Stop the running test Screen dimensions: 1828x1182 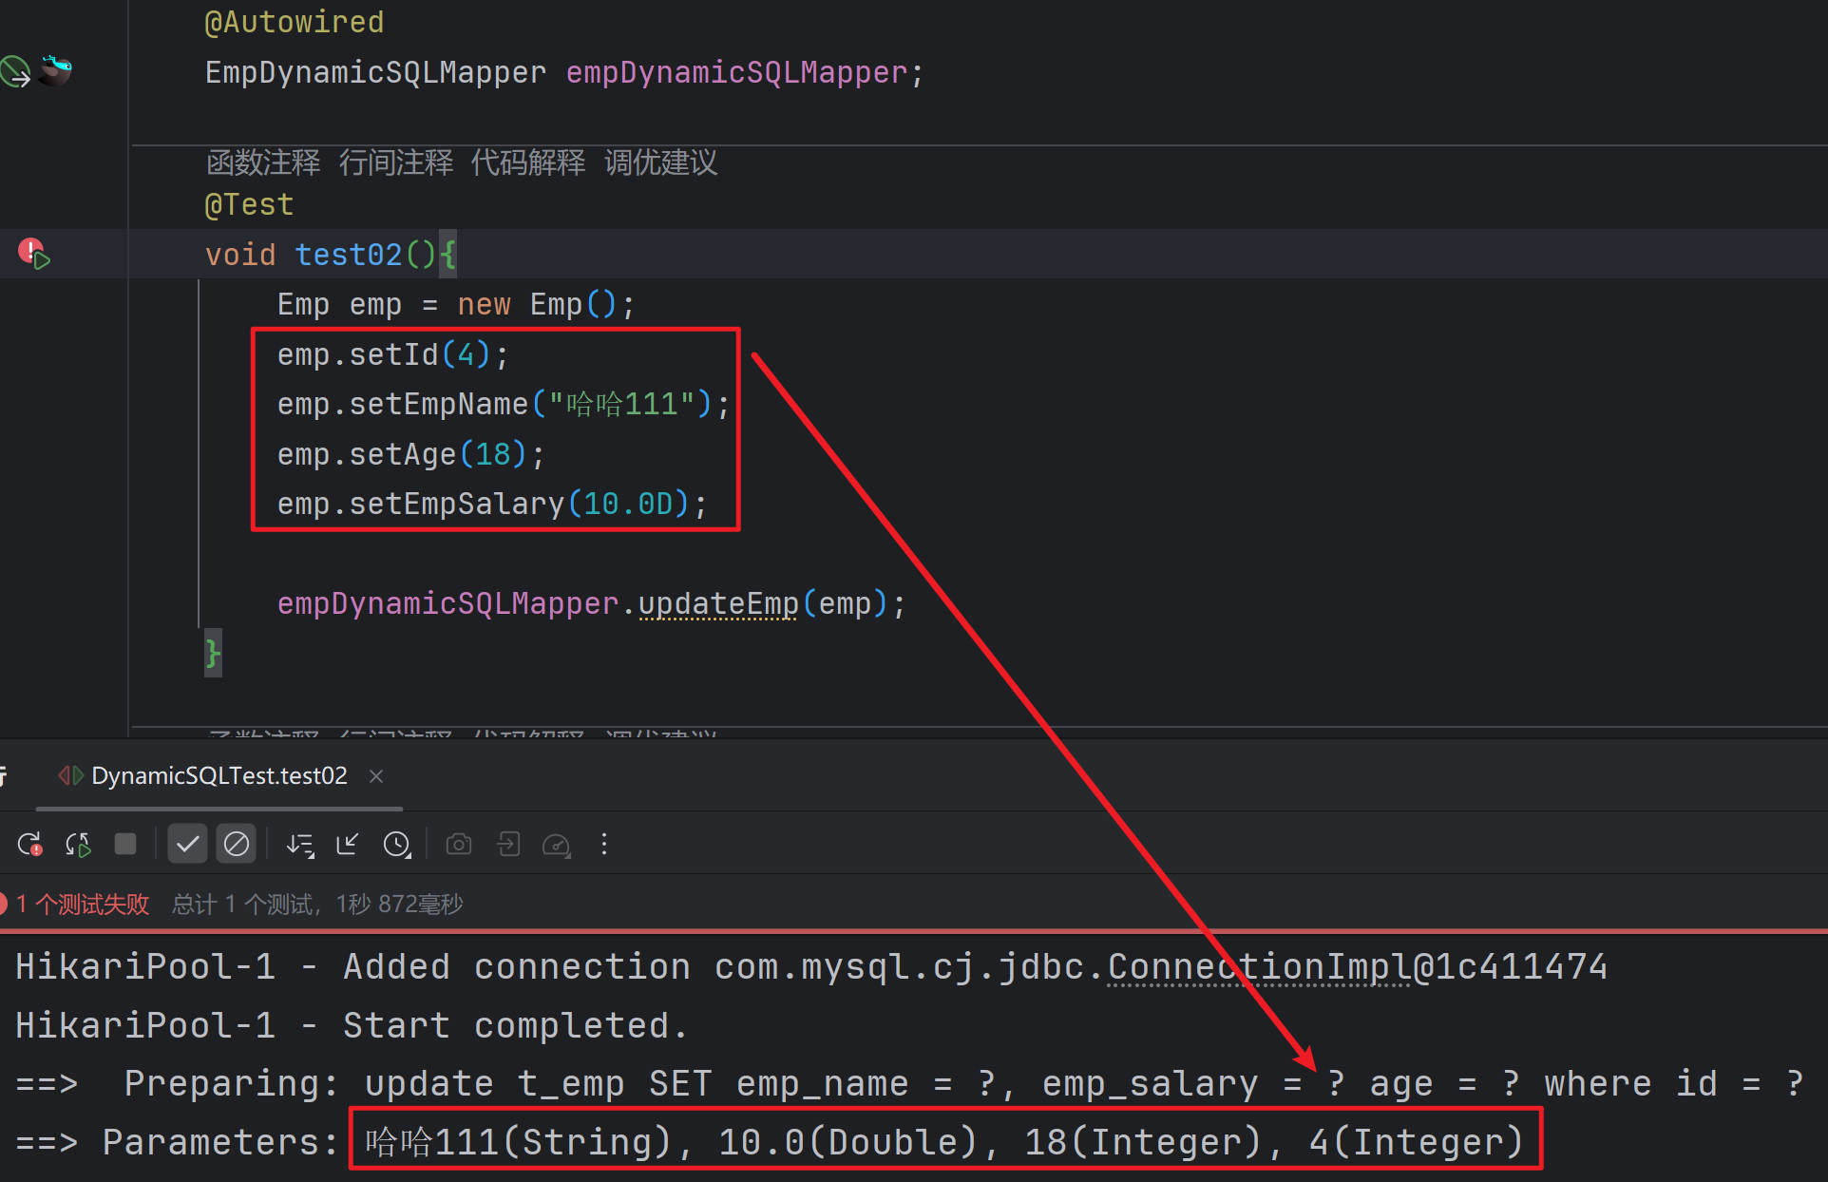125,844
